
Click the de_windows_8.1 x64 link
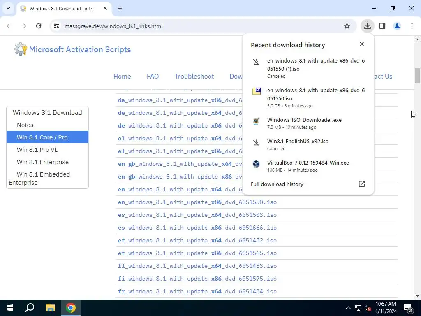pos(180,113)
